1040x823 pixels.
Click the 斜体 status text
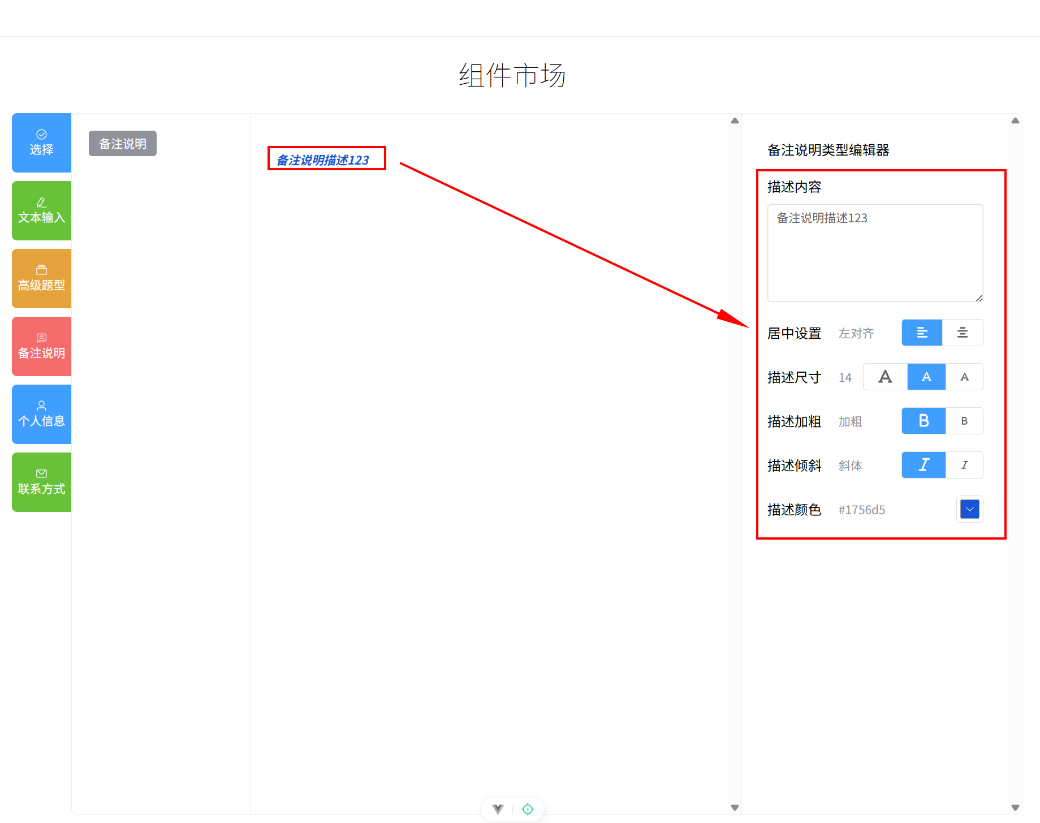tap(850, 466)
